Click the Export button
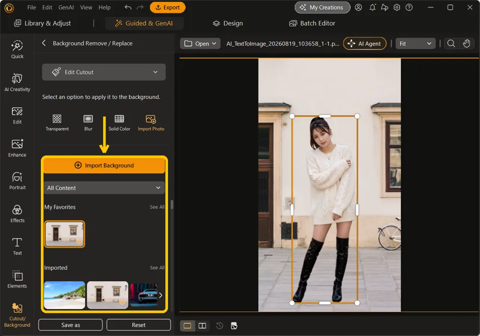Image resolution: width=480 pixels, height=336 pixels. click(x=168, y=7)
